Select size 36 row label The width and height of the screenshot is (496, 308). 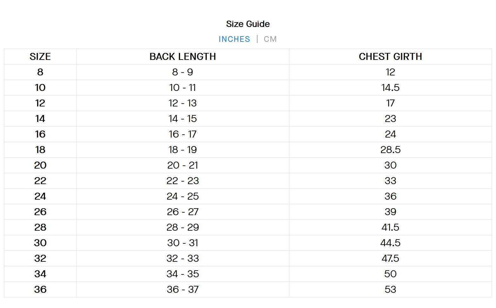40,289
